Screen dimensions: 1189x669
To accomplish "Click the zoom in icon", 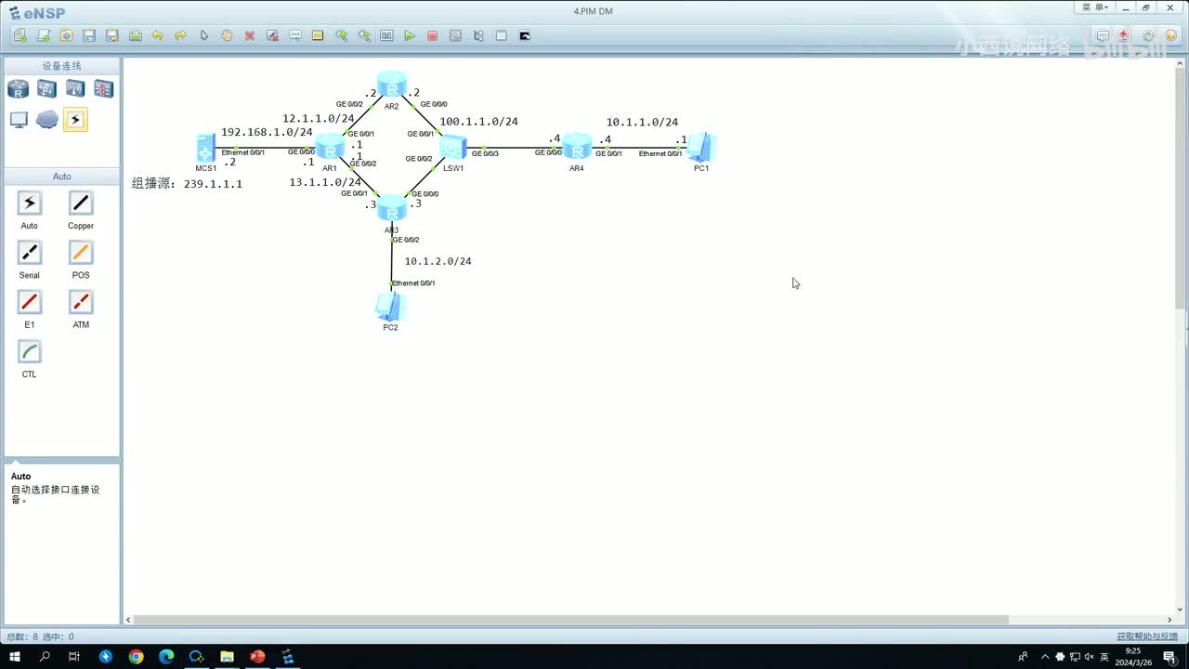I will 342,35.
